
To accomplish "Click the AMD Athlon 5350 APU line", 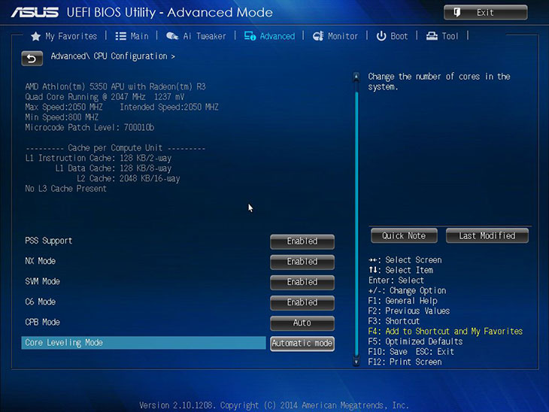I will (115, 86).
